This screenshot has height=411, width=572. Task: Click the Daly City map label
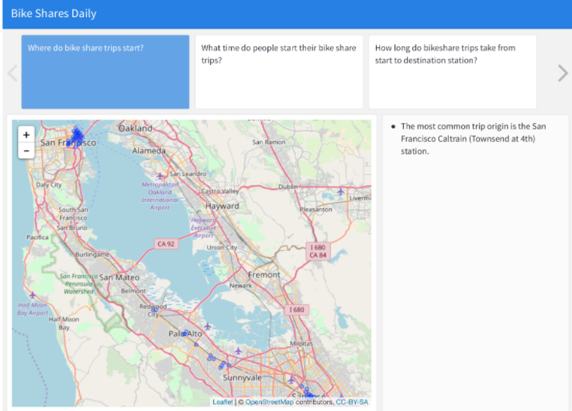click(49, 185)
